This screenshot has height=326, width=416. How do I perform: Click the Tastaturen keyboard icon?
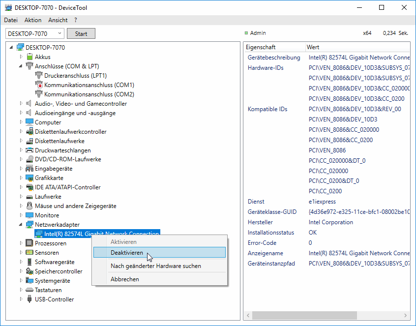(30, 290)
